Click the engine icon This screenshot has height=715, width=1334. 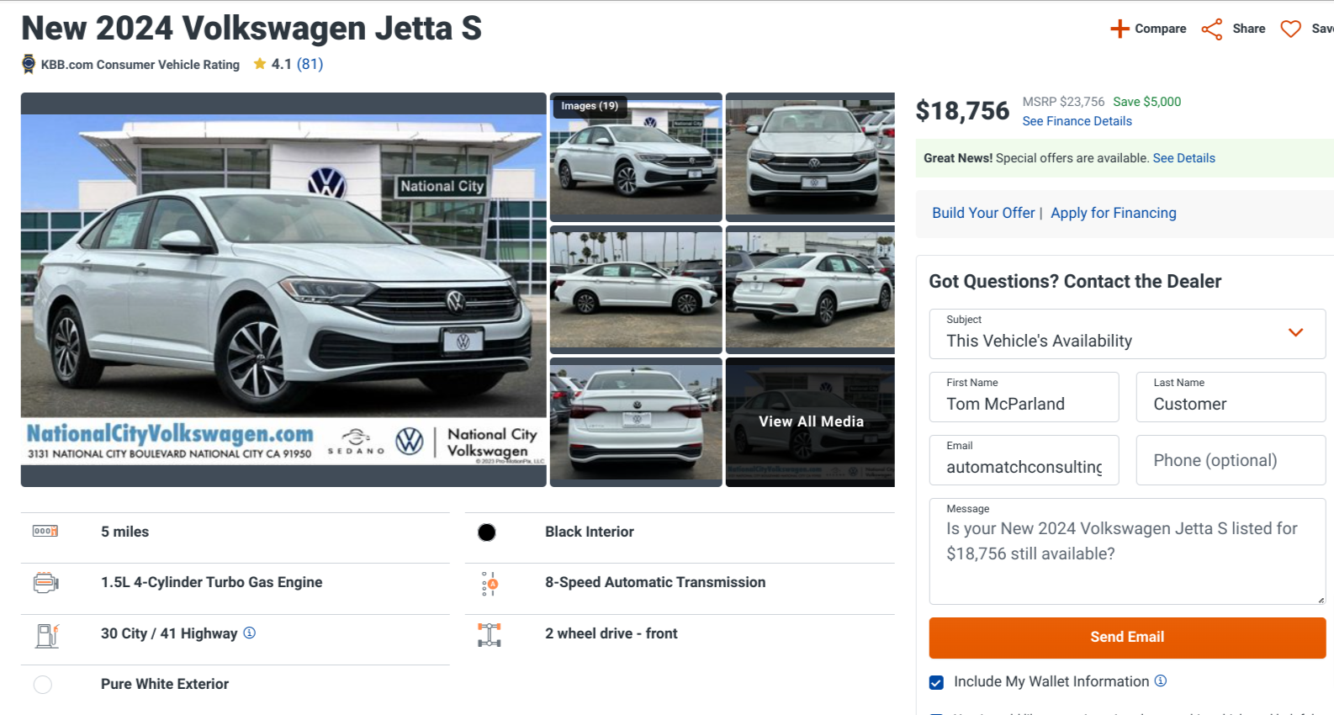coord(45,582)
